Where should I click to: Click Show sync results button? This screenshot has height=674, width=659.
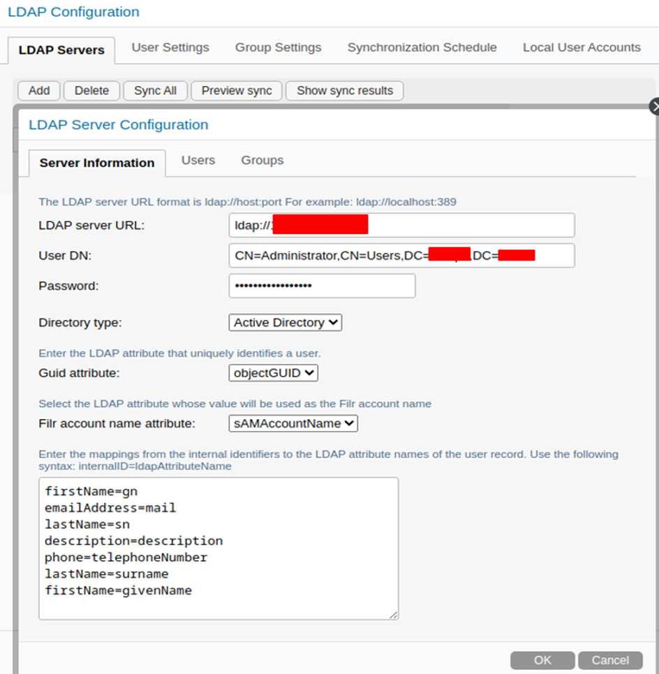pyautogui.click(x=345, y=91)
